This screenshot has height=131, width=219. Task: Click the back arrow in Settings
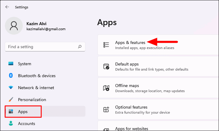point(7,7)
